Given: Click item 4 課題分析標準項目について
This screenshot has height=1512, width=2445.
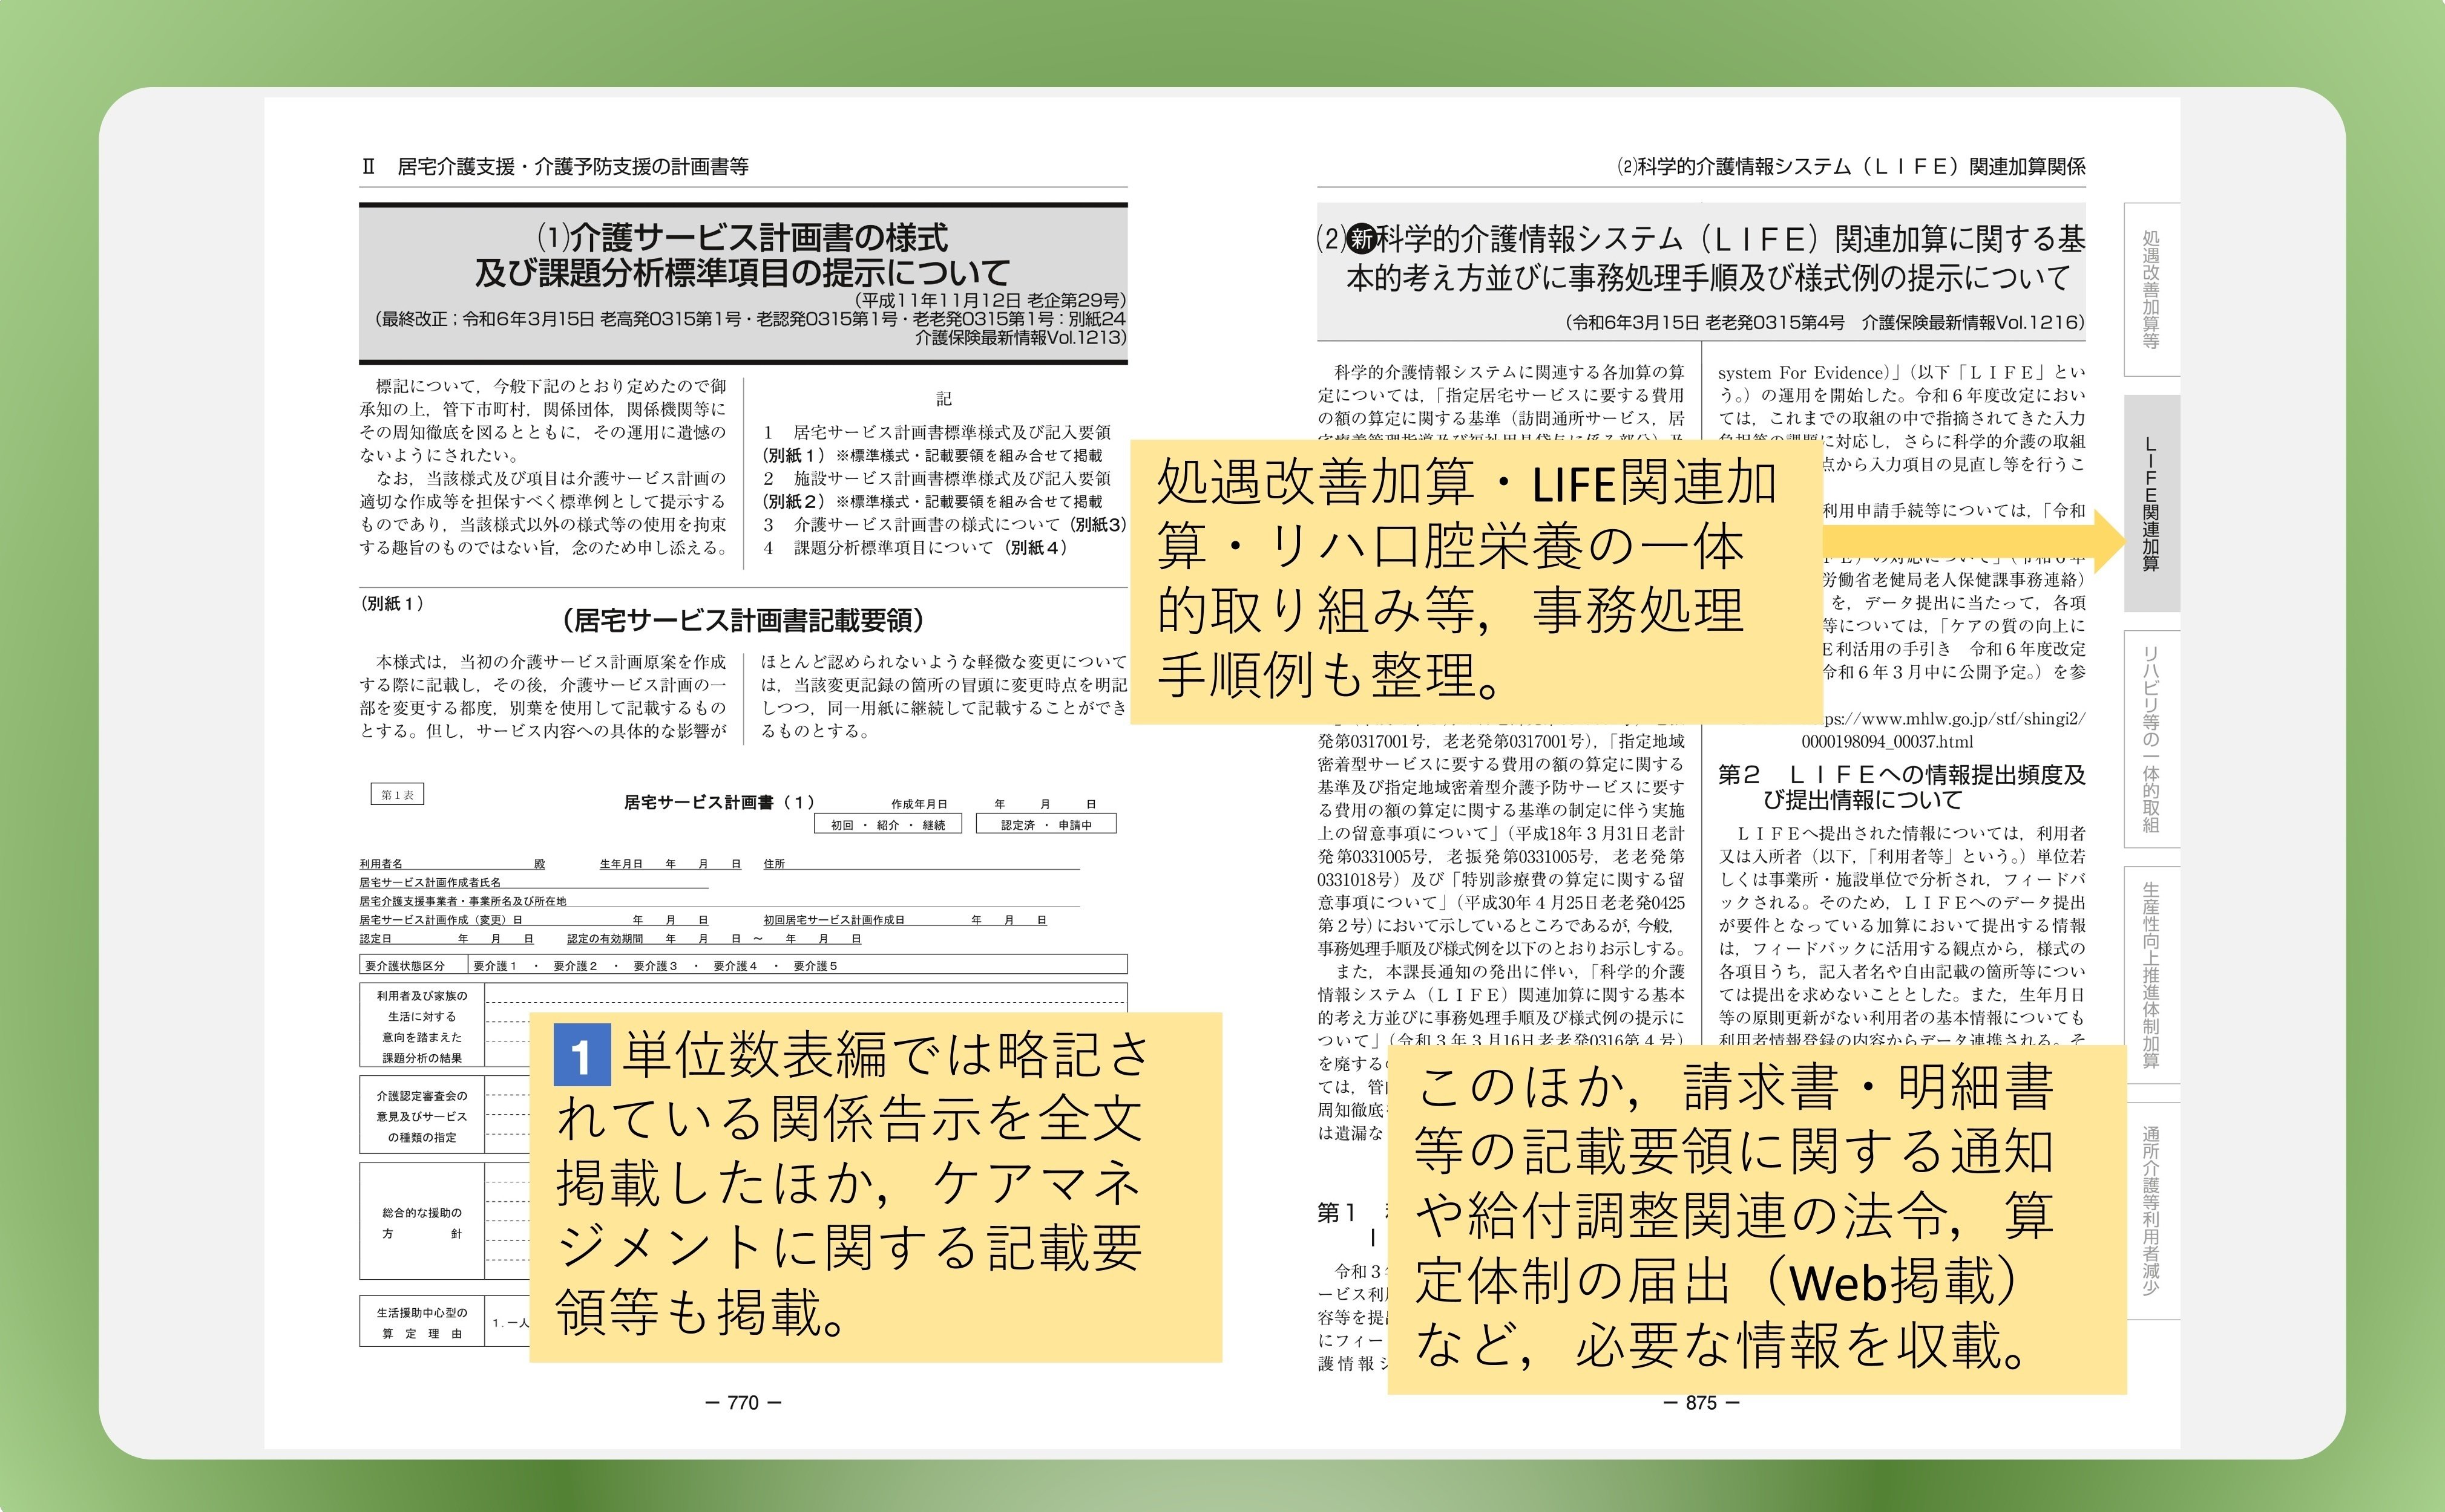Looking at the screenshot, I should (916, 547).
